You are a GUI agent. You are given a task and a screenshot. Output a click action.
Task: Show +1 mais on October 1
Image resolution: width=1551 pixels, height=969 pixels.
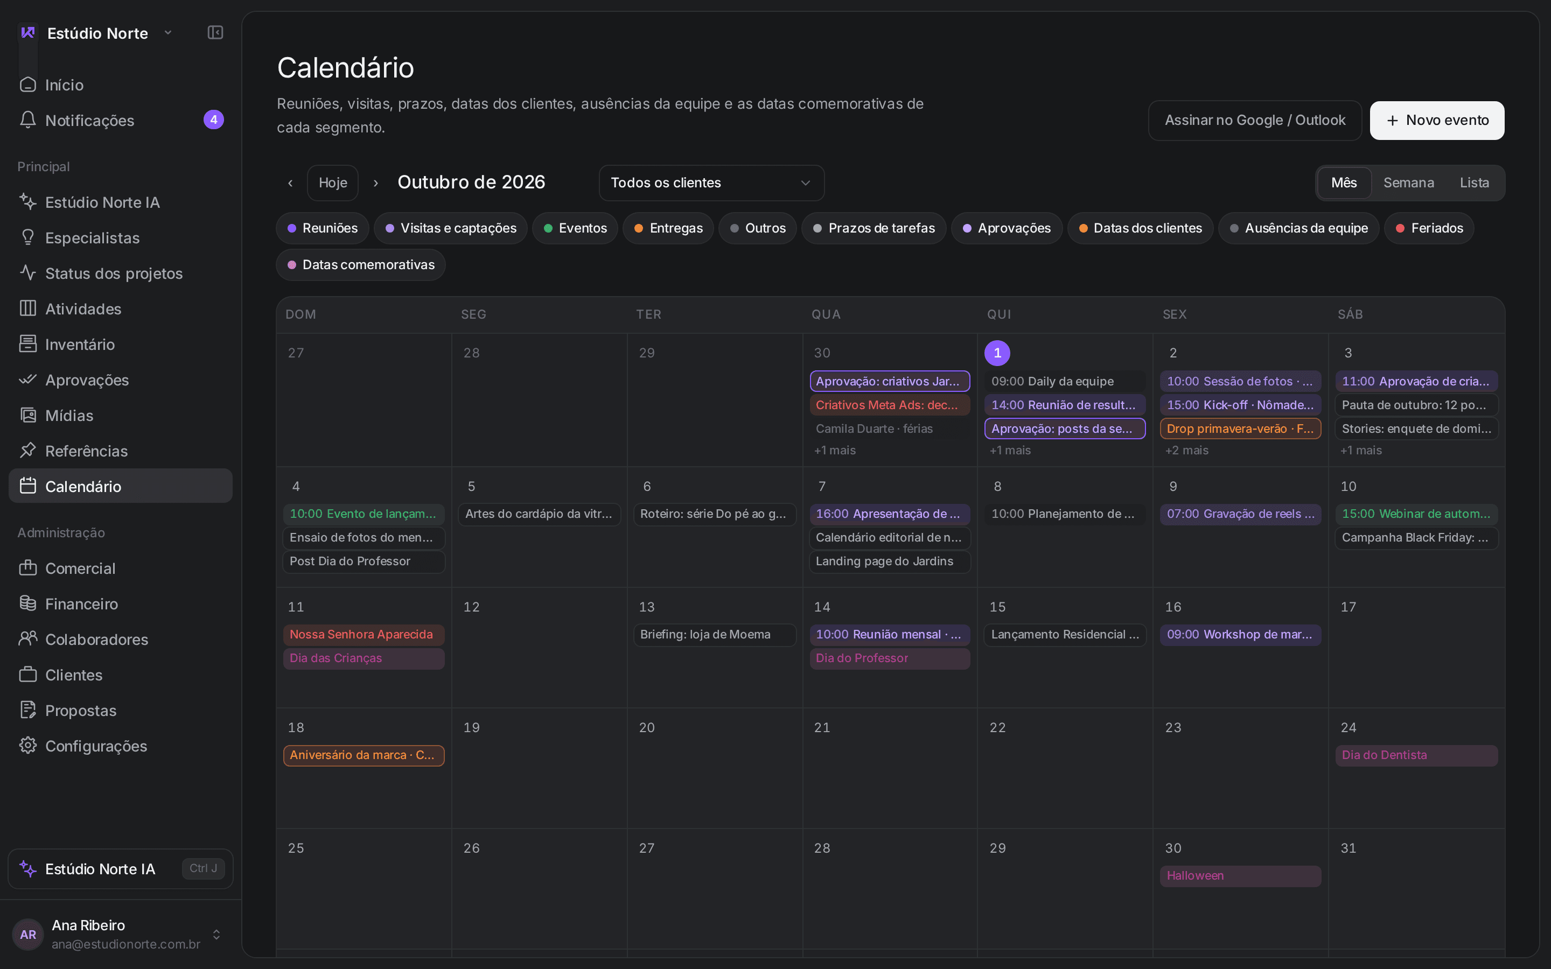1010,451
